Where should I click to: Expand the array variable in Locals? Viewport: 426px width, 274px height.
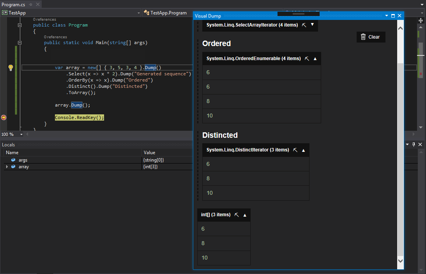click(7, 167)
